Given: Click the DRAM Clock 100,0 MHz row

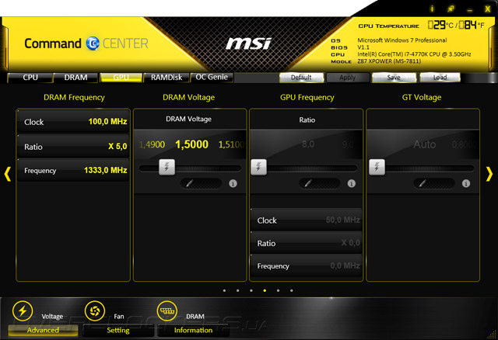Looking at the screenshot, I should click(x=73, y=122).
